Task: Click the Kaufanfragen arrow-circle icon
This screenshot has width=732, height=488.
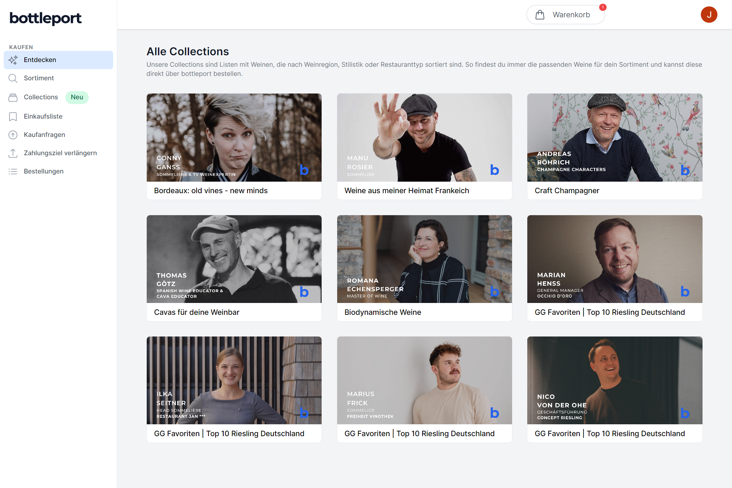Action: (13, 135)
